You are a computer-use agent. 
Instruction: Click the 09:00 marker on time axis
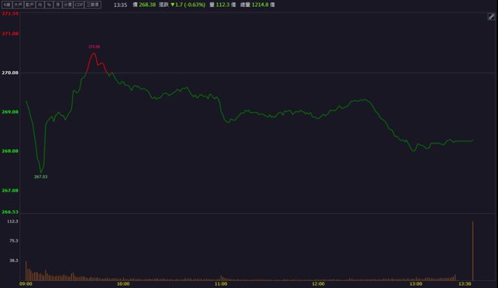point(26,284)
